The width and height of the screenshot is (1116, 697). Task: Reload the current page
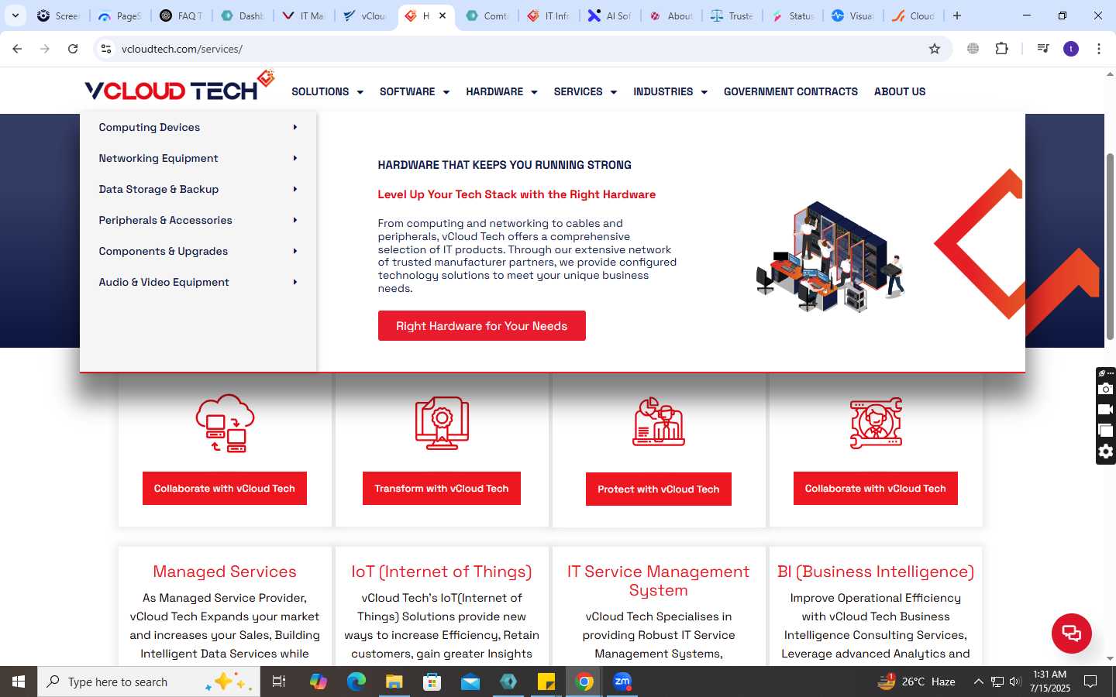tap(73, 49)
